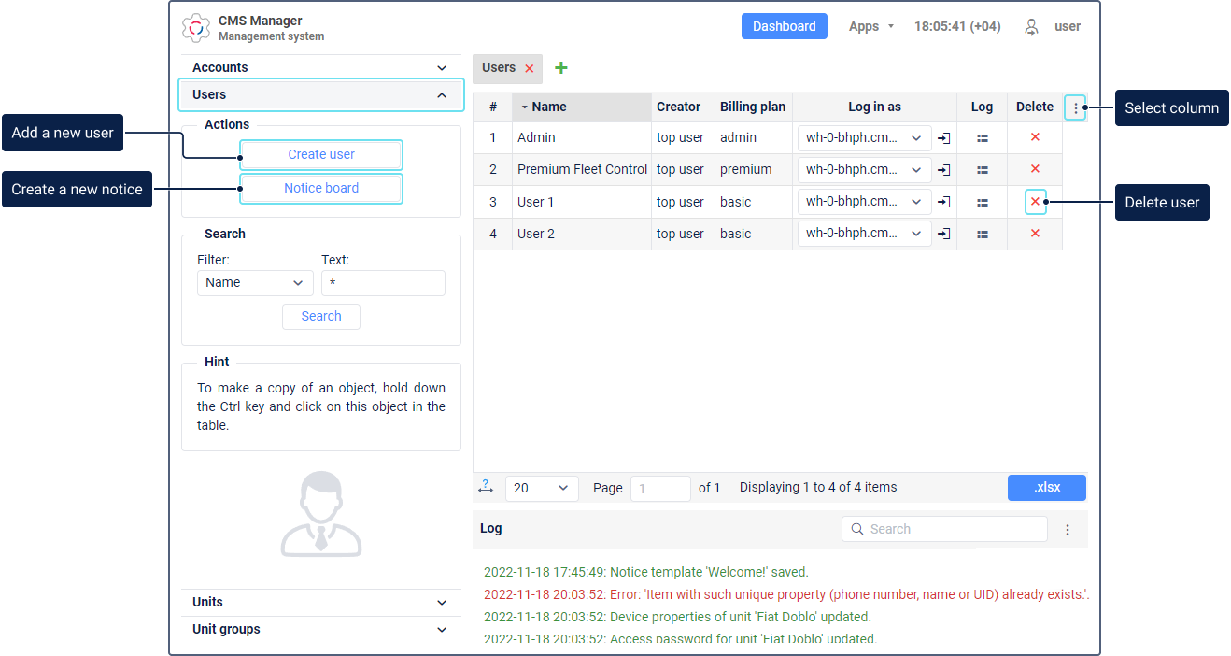
Task: Click the auto-resize icon beside page size
Action: click(486, 487)
